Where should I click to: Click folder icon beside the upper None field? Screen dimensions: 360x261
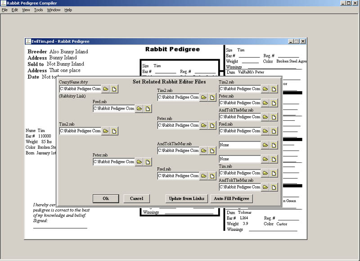pyautogui.click(x=266, y=145)
